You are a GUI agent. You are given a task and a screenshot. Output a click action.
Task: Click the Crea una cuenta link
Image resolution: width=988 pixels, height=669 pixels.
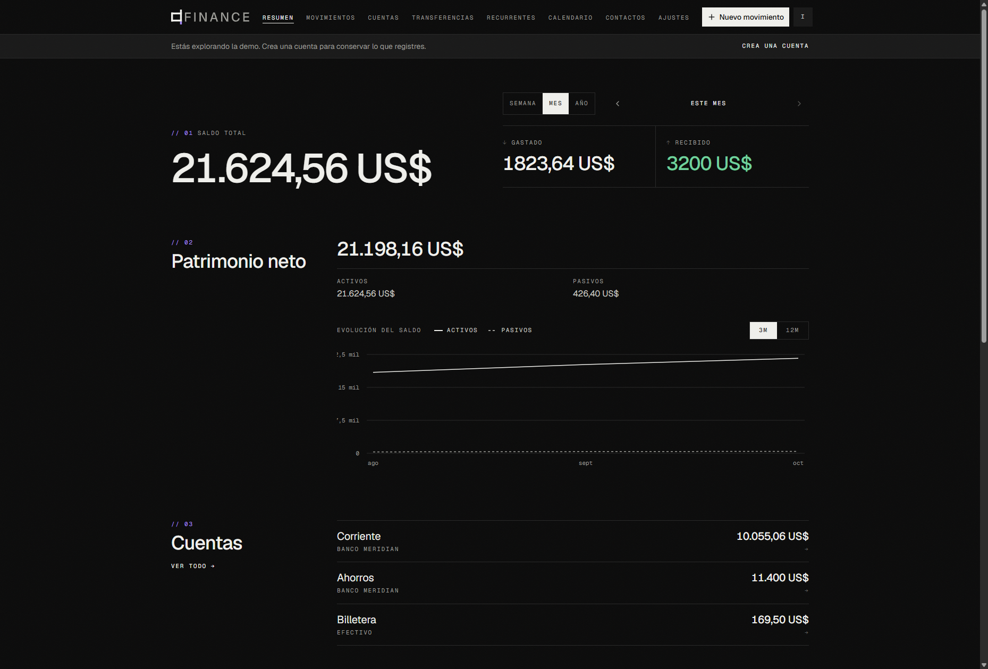pos(775,46)
